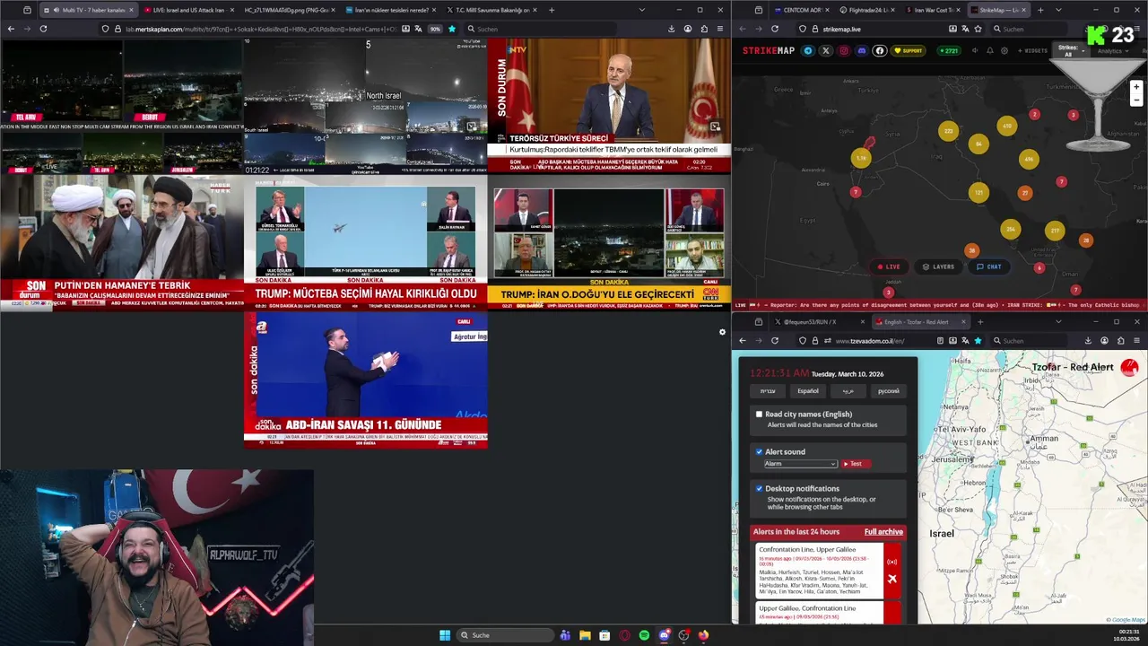Screen dimensions: 1148x646
Task: Zoom in on the StrikeMap map
Action: point(1136,87)
